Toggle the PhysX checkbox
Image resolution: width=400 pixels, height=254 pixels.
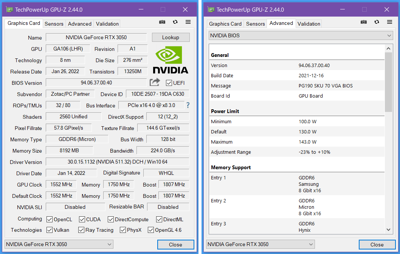coord(123,230)
